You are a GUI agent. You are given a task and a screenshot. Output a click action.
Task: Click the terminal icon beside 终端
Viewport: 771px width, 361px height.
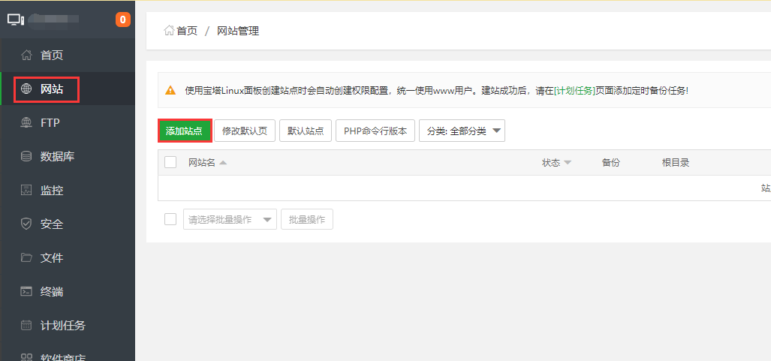pyautogui.click(x=26, y=292)
